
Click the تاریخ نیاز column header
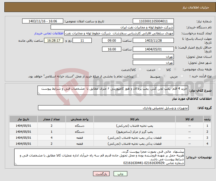(x=24, y=119)
